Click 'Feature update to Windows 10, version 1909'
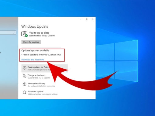155x116 pixels. tap(42, 55)
